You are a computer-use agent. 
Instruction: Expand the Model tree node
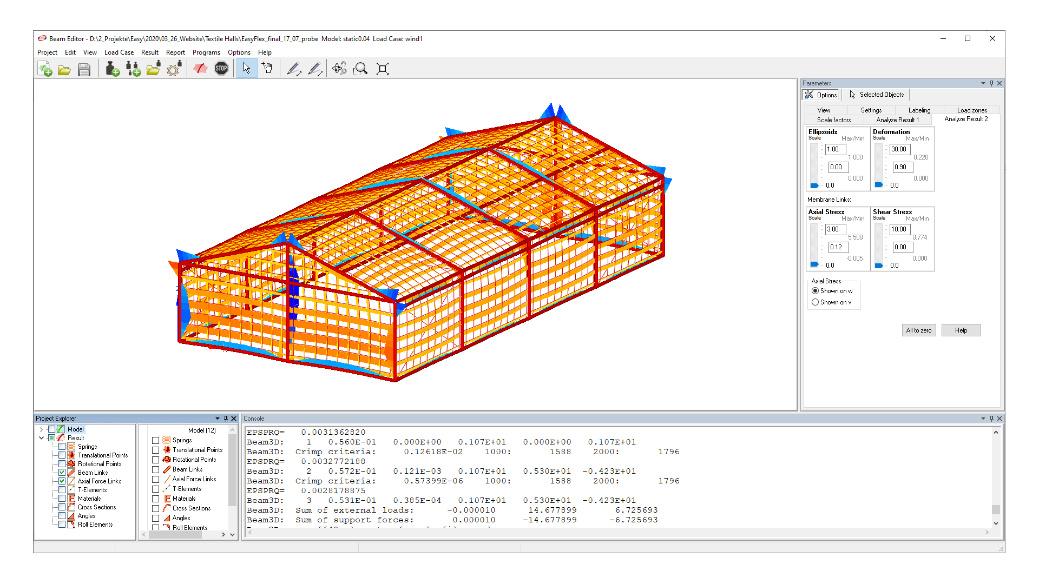[x=41, y=429]
